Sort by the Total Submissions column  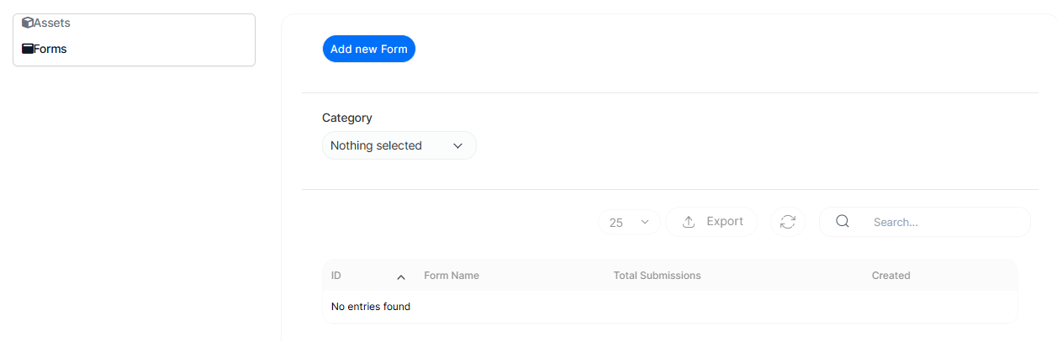[657, 276]
